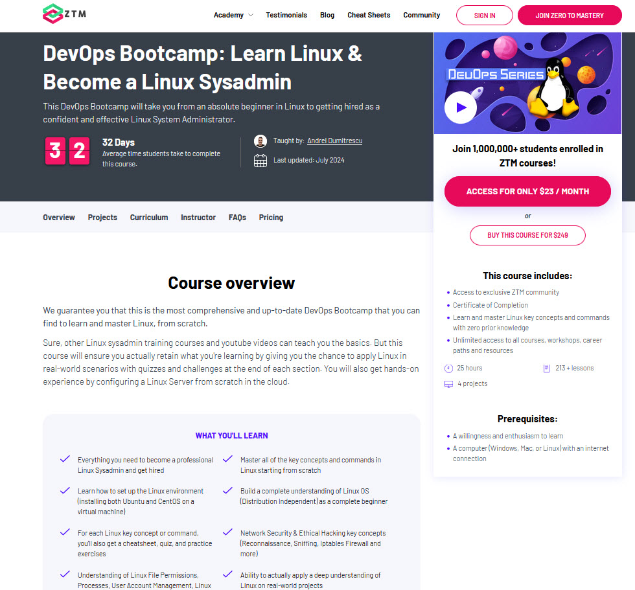Viewport: 635px width, 590px height.
Task: Click the pink digit 2 countdown tile
Action: pos(79,151)
